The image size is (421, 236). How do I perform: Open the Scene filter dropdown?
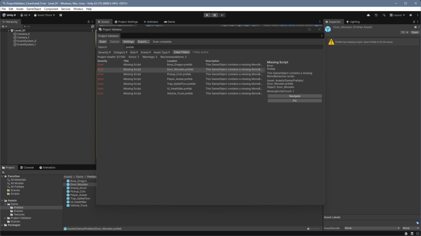146,52
